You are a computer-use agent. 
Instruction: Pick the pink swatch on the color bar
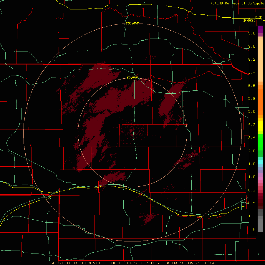pos(260,178)
